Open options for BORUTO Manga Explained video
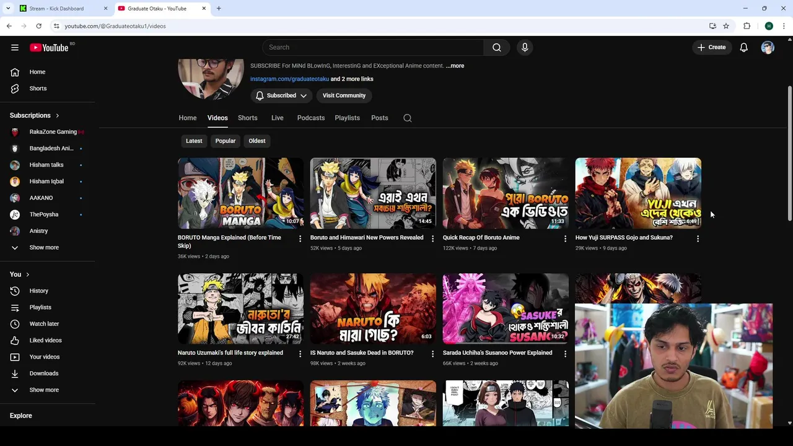 pos(300,238)
